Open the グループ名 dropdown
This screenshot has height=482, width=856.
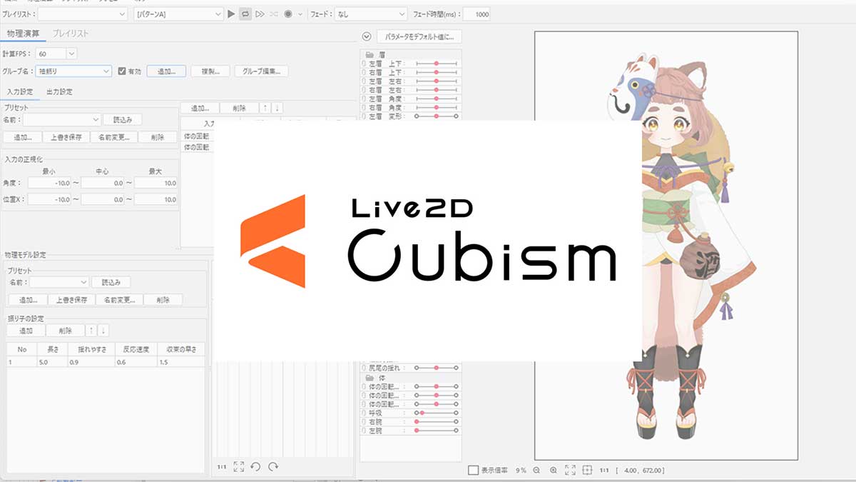click(73, 71)
